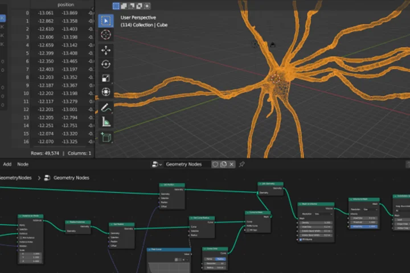Activate the Transform tool
Screen dimensions: 410x273
[x=106, y=92]
